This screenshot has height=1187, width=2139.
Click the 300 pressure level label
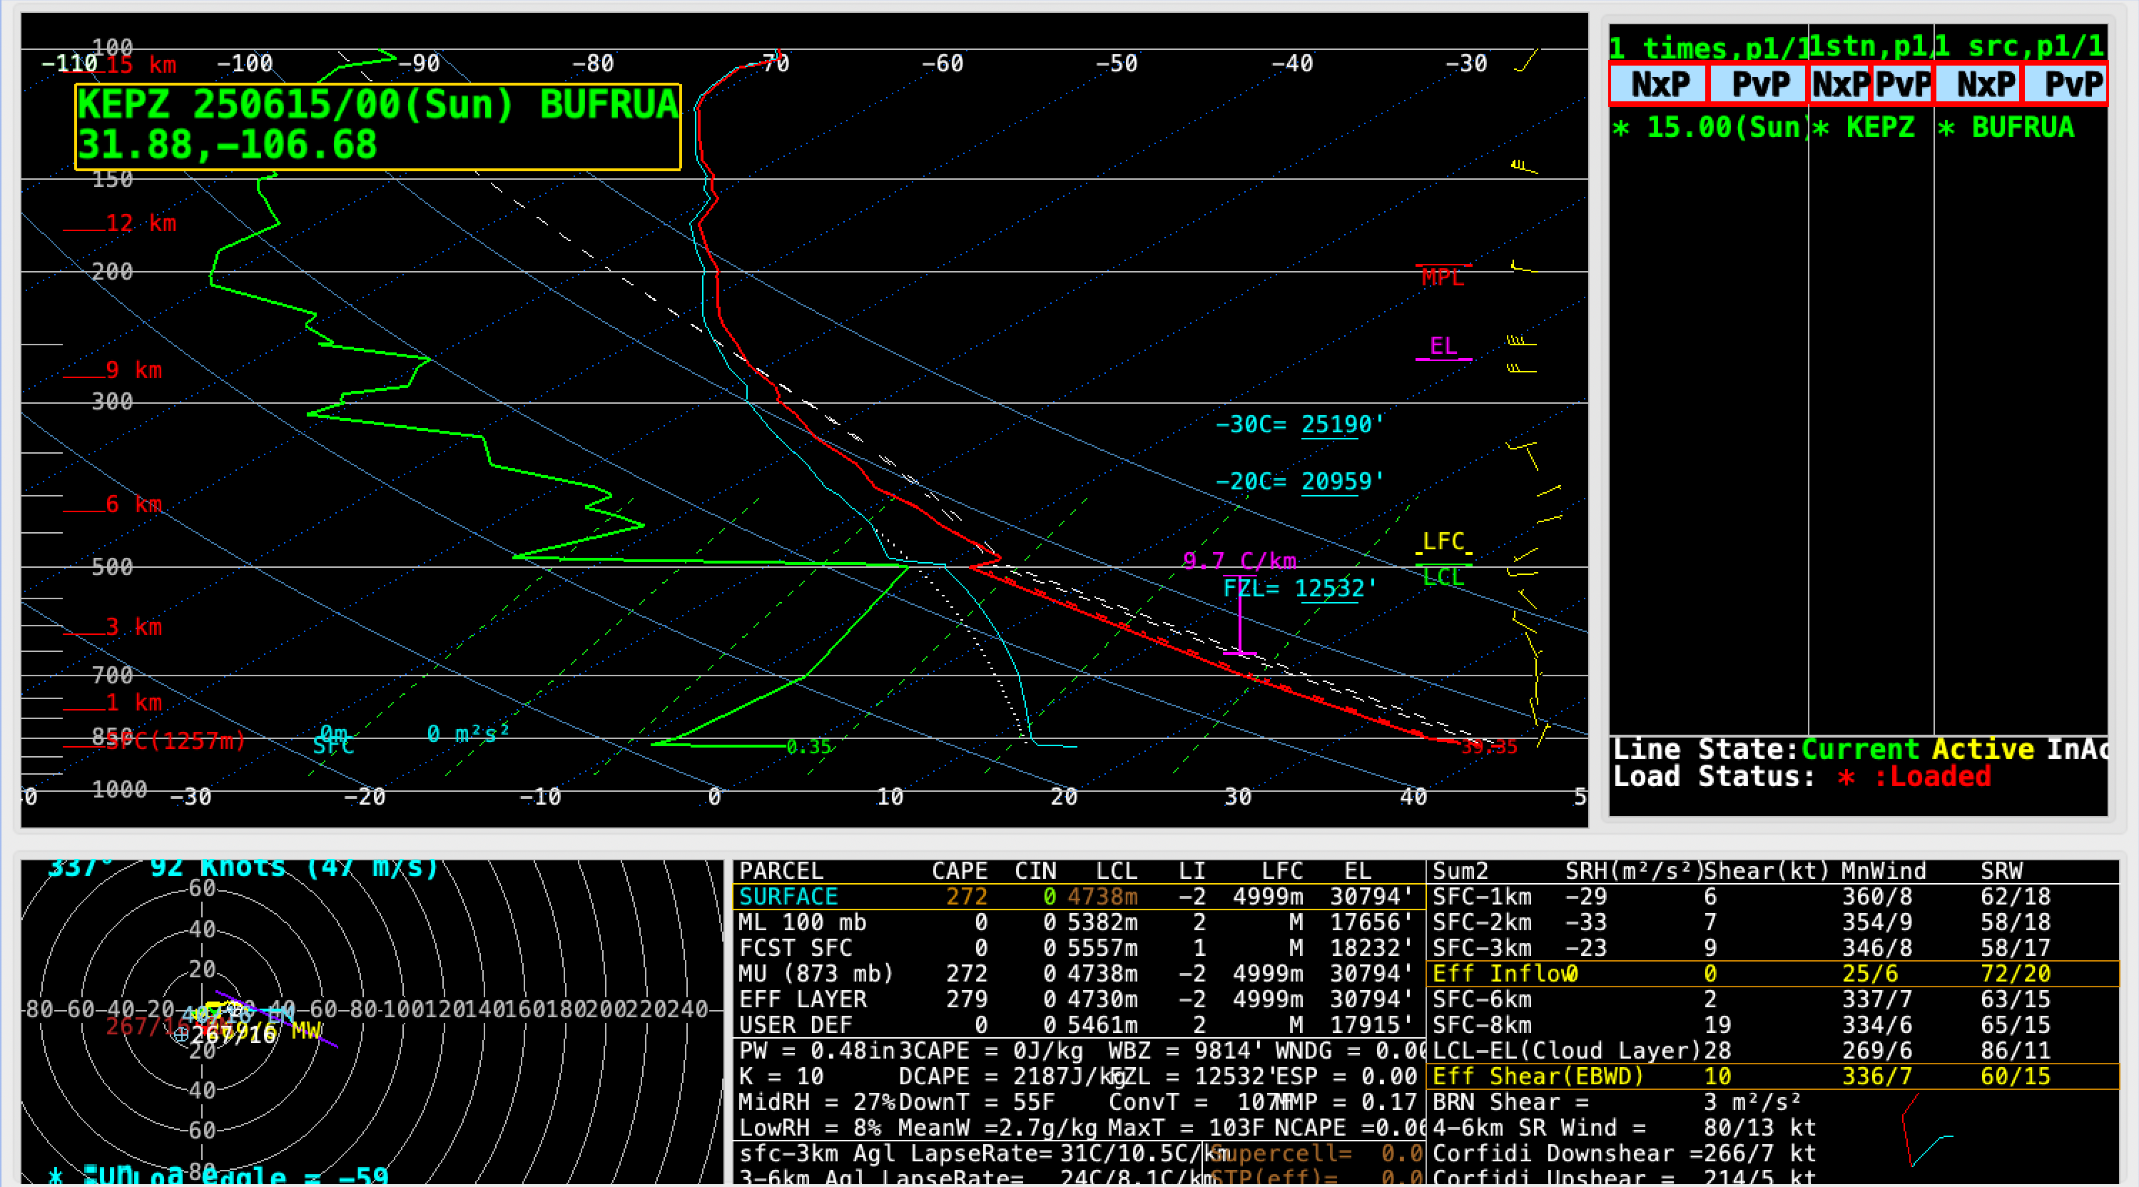coord(112,402)
